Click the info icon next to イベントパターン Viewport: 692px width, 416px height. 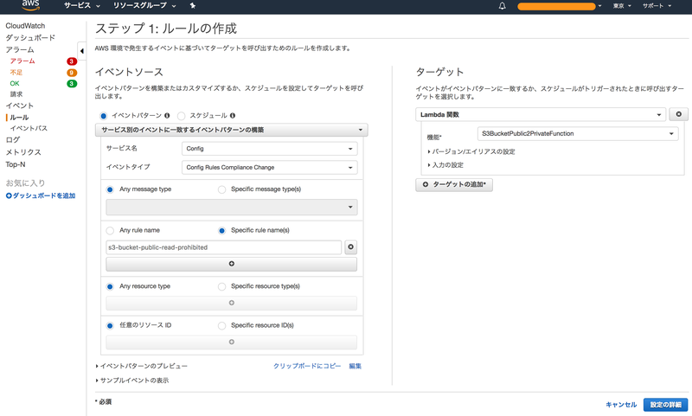point(167,116)
